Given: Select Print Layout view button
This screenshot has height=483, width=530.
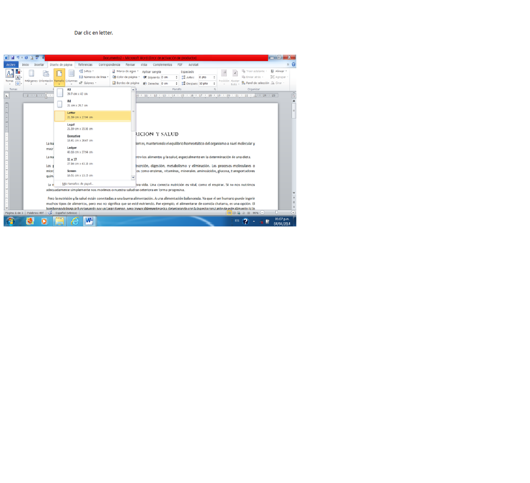Looking at the screenshot, I should [x=229, y=213].
